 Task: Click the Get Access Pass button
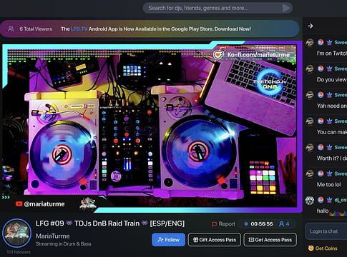tap(270, 240)
